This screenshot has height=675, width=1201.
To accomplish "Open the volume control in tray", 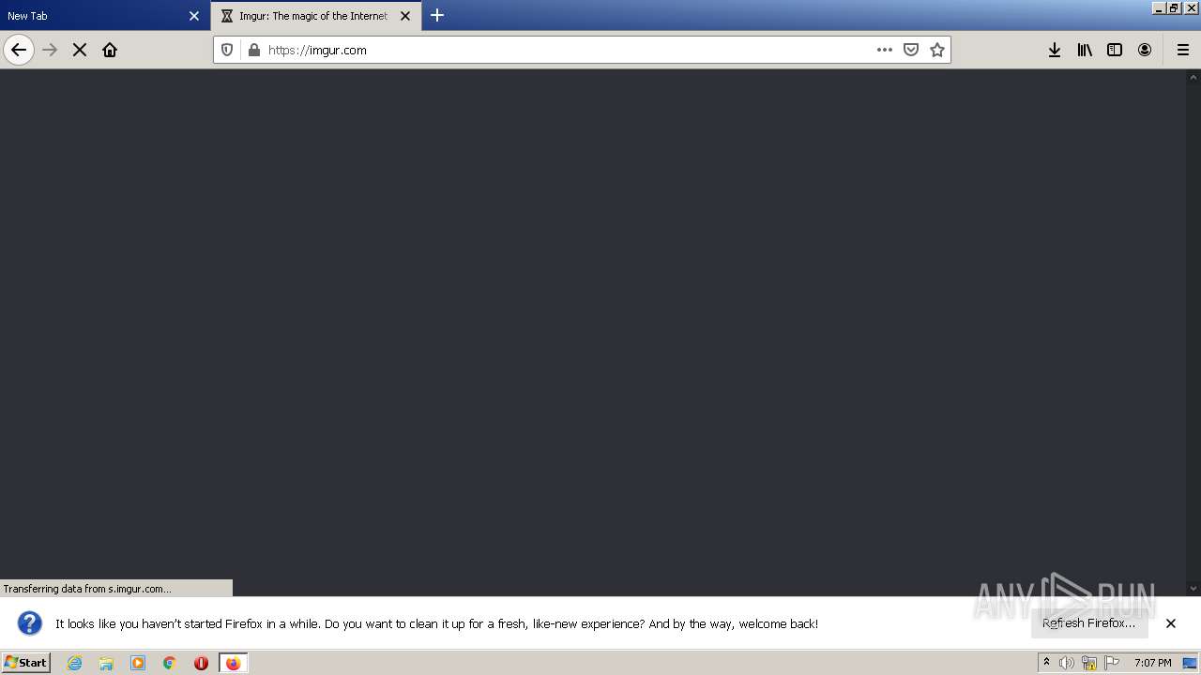I will [x=1067, y=663].
